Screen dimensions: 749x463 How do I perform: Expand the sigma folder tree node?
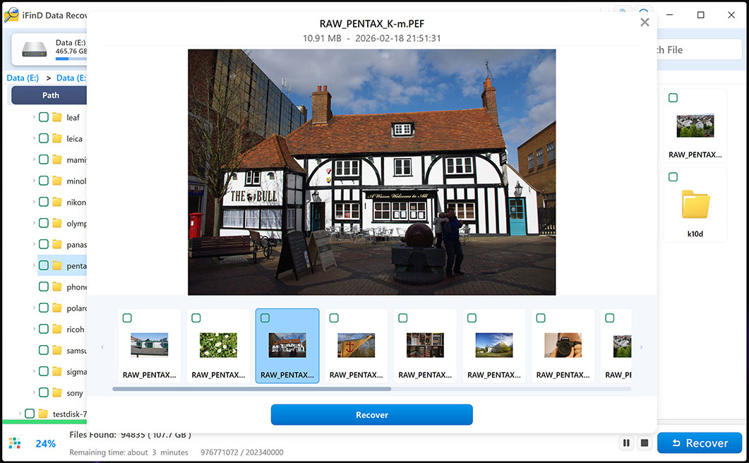34,371
